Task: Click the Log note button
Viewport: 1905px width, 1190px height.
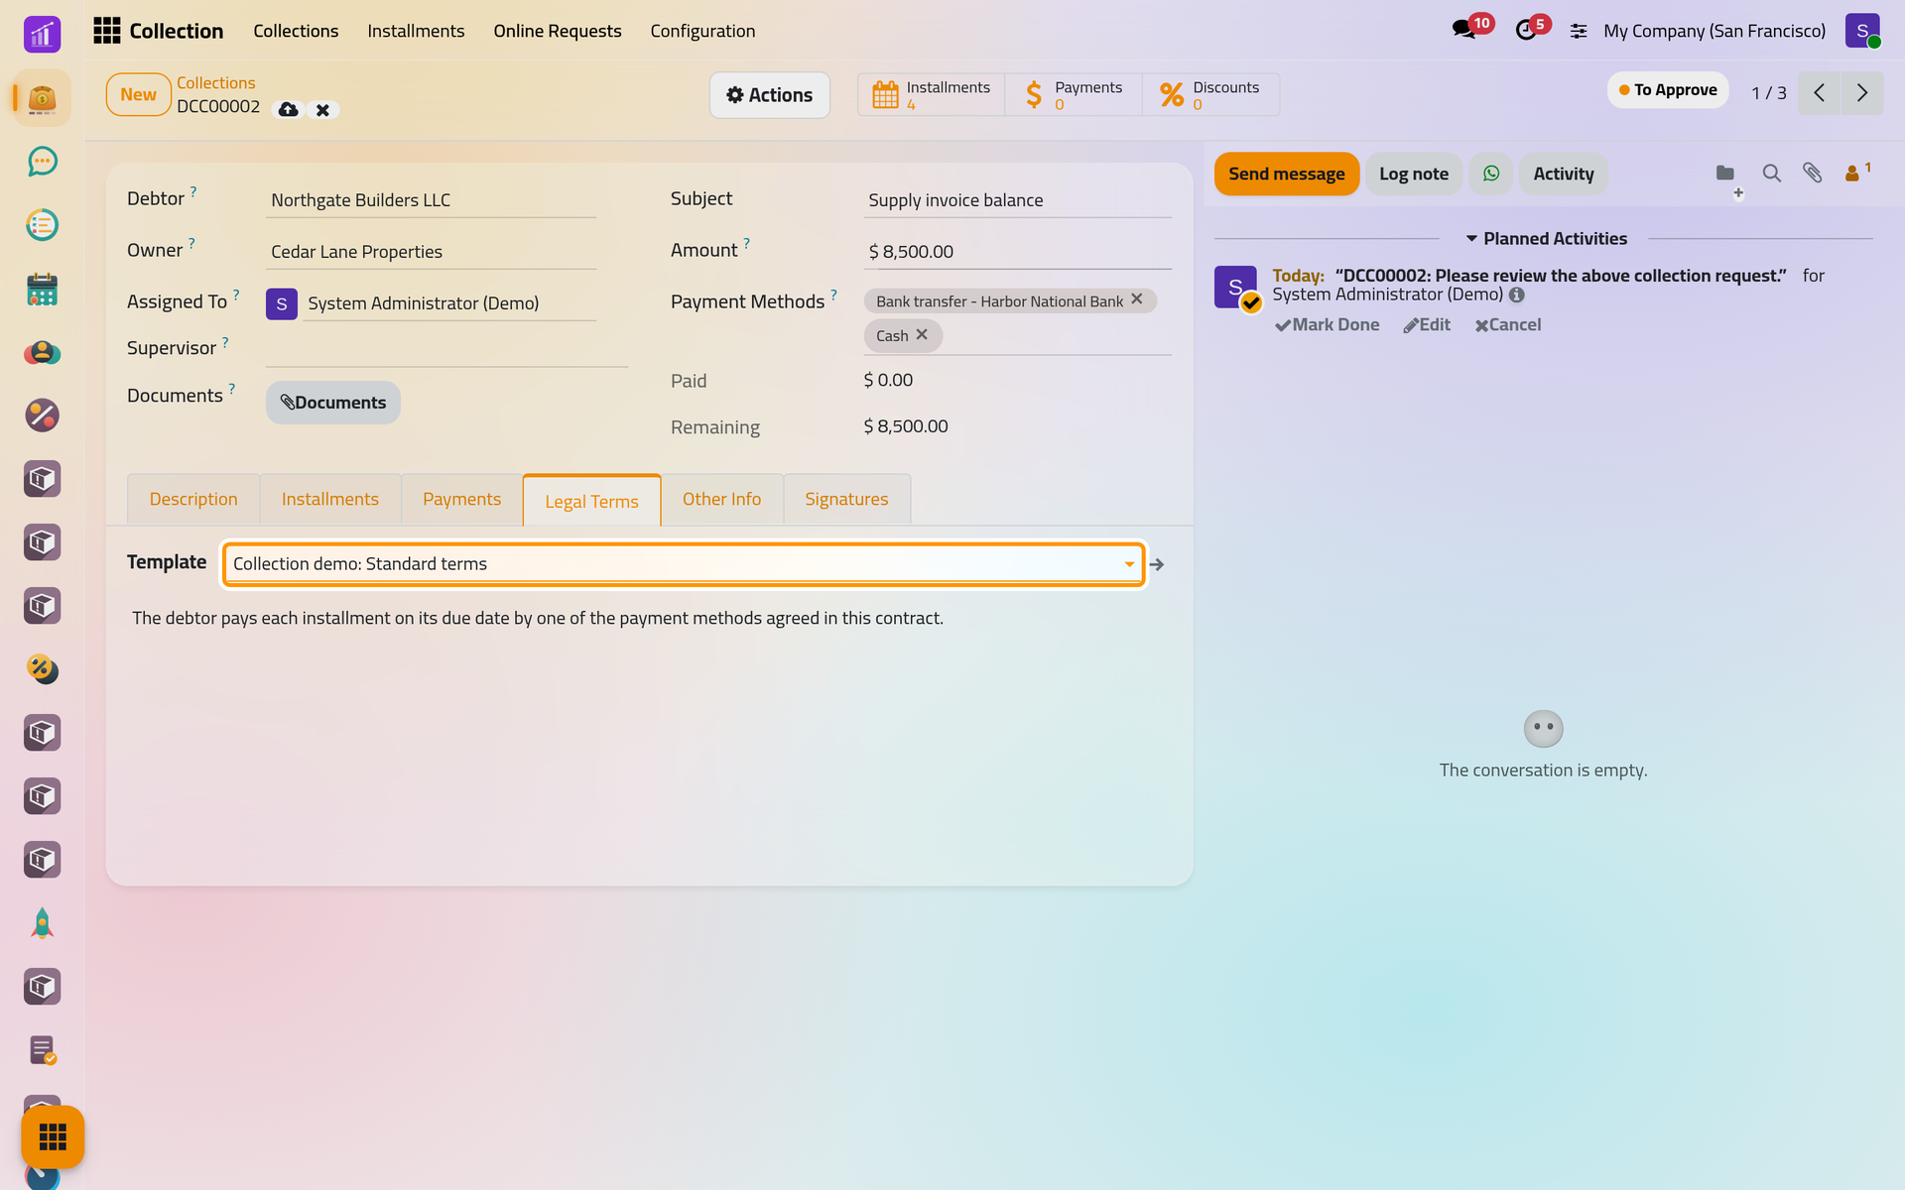Action: 1414,174
